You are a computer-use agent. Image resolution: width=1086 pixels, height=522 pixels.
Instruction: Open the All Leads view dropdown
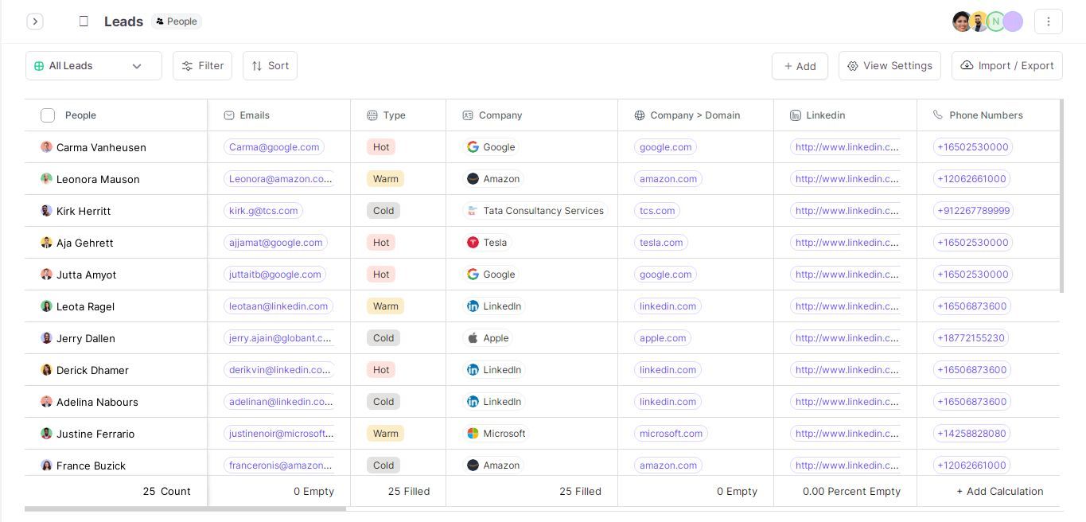(93, 65)
